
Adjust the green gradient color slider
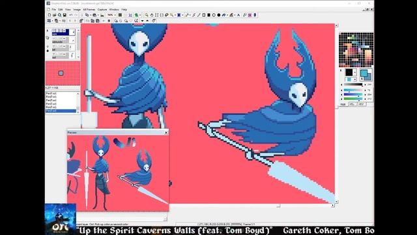353,99
